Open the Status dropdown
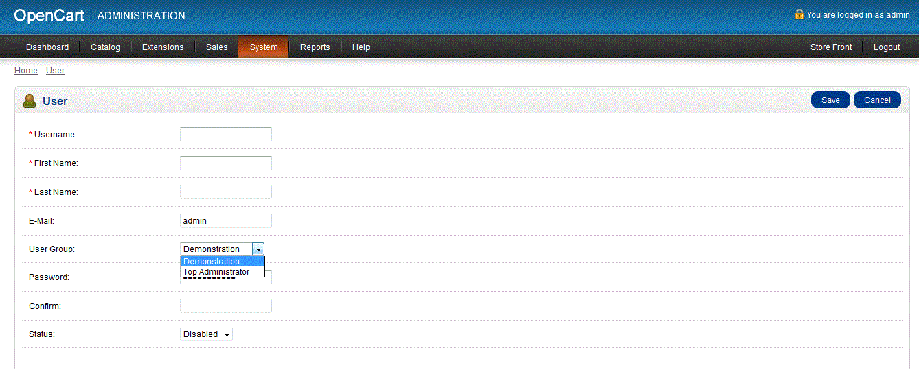919x377 pixels. pyautogui.click(x=206, y=334)
